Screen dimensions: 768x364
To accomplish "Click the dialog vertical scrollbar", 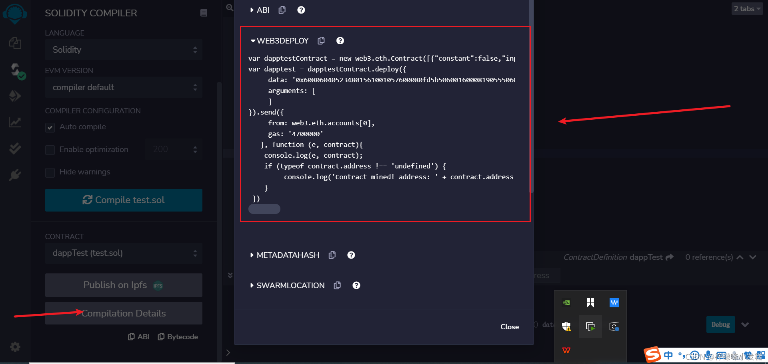I will (x=531, y=96).
